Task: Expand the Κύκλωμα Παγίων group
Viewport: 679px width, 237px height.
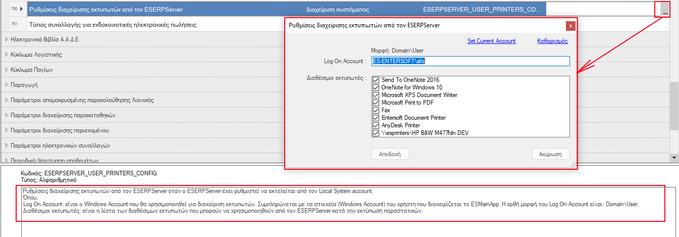Action: coord(6,70)
